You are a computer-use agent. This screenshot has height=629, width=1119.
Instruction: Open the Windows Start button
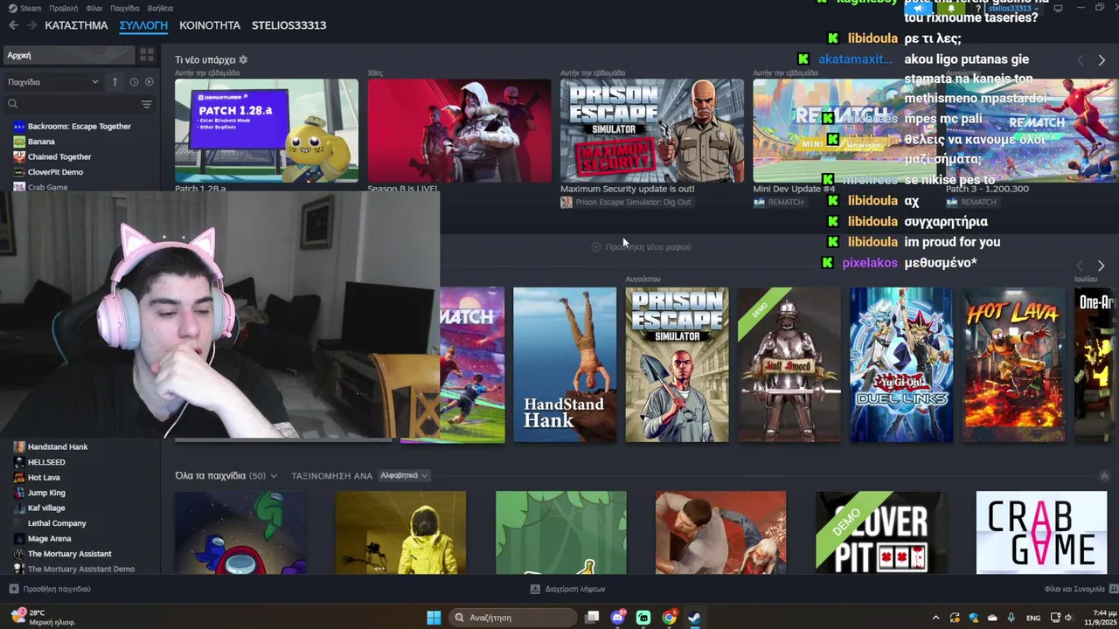434,618
